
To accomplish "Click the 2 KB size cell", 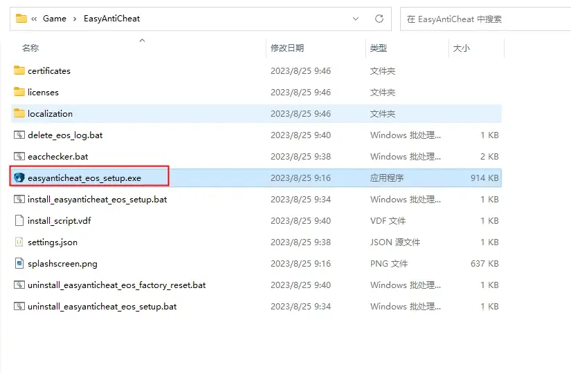I will (x=489, y=156).
